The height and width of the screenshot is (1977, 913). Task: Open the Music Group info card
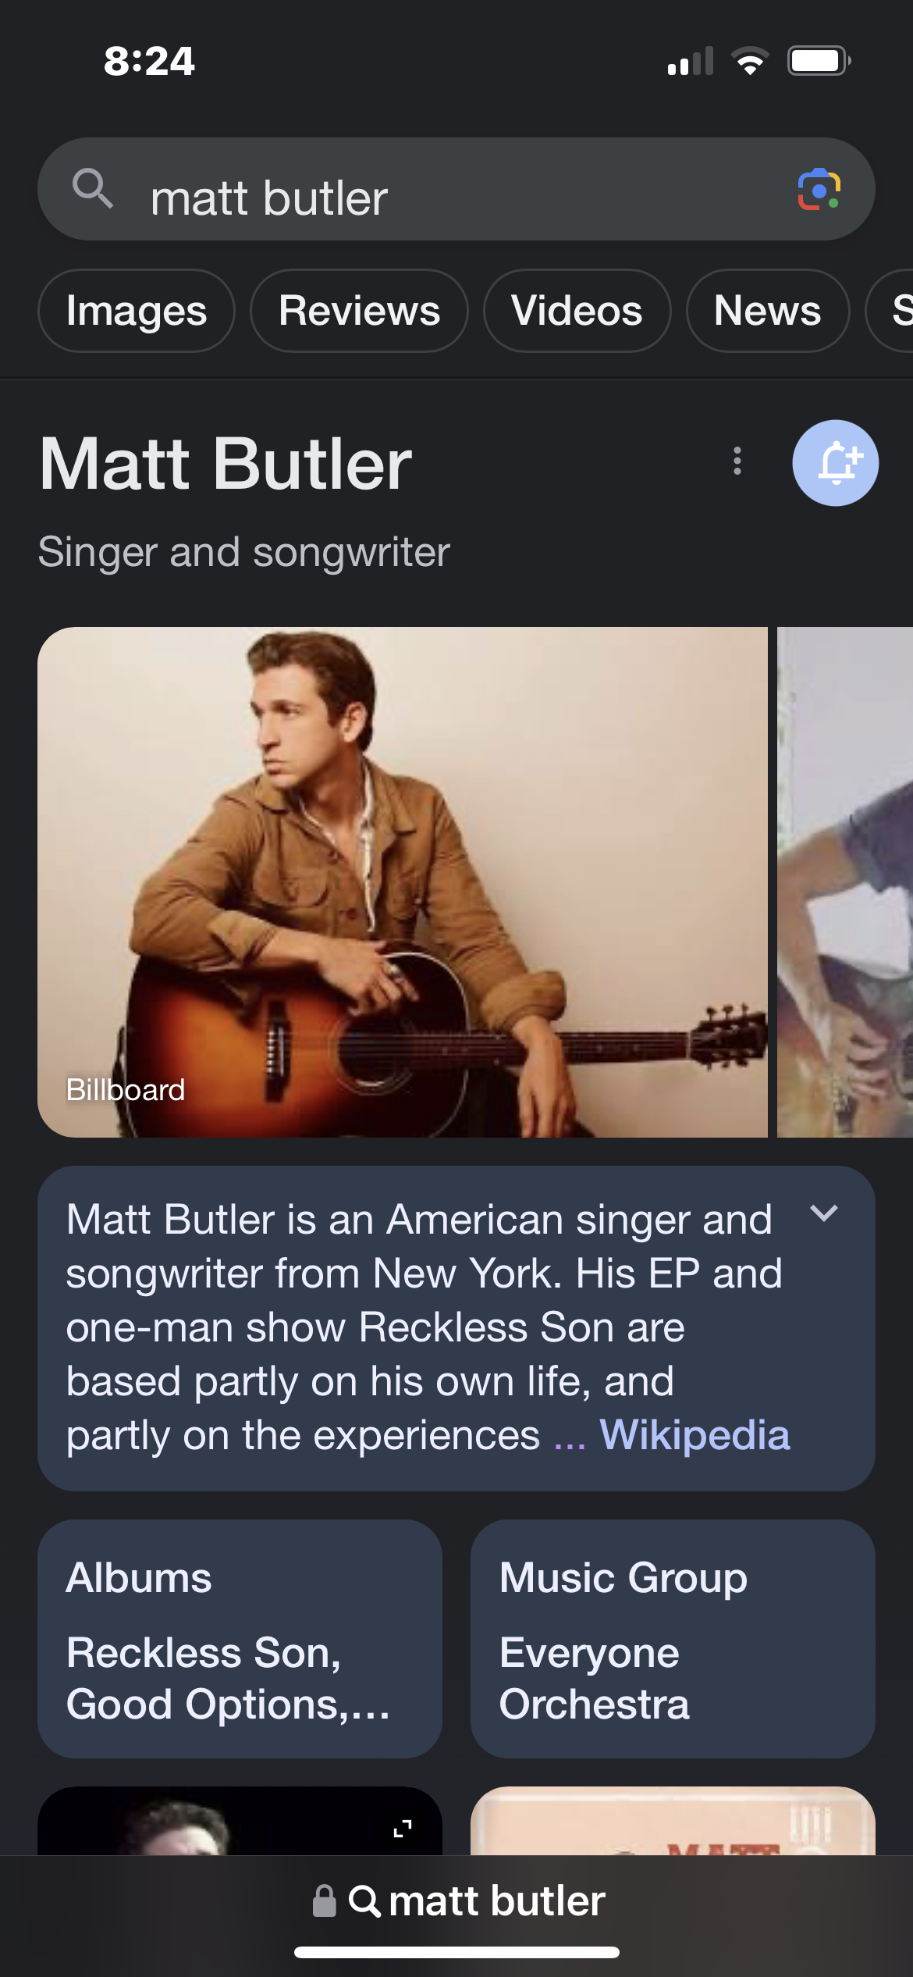(x=672, y=1638)
